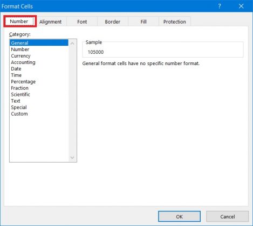The height and width of the screenshot is (226, 253).
Task: Open the Protection tab
Action: (175, 22)
